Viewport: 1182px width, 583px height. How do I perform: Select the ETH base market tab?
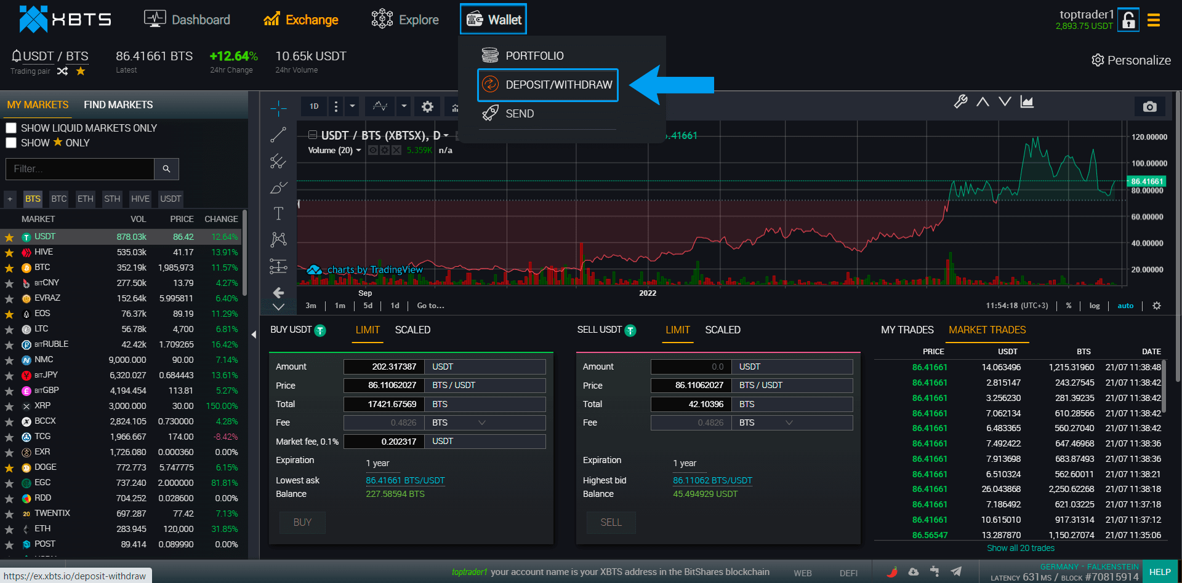point(86,199)
